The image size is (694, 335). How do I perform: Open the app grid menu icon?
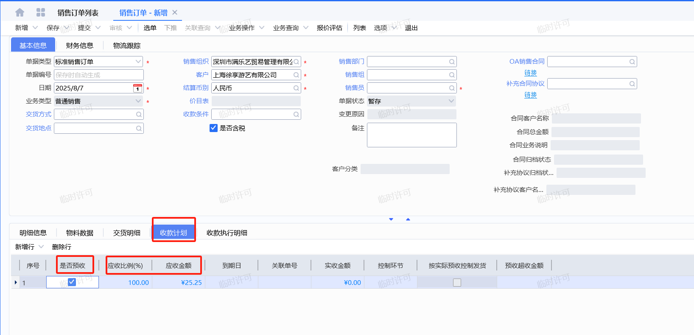pos(41,13)
